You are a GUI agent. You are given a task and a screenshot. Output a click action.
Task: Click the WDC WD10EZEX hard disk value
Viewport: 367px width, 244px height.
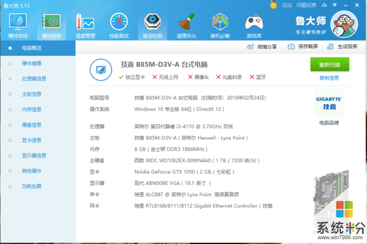click(197, 161)
